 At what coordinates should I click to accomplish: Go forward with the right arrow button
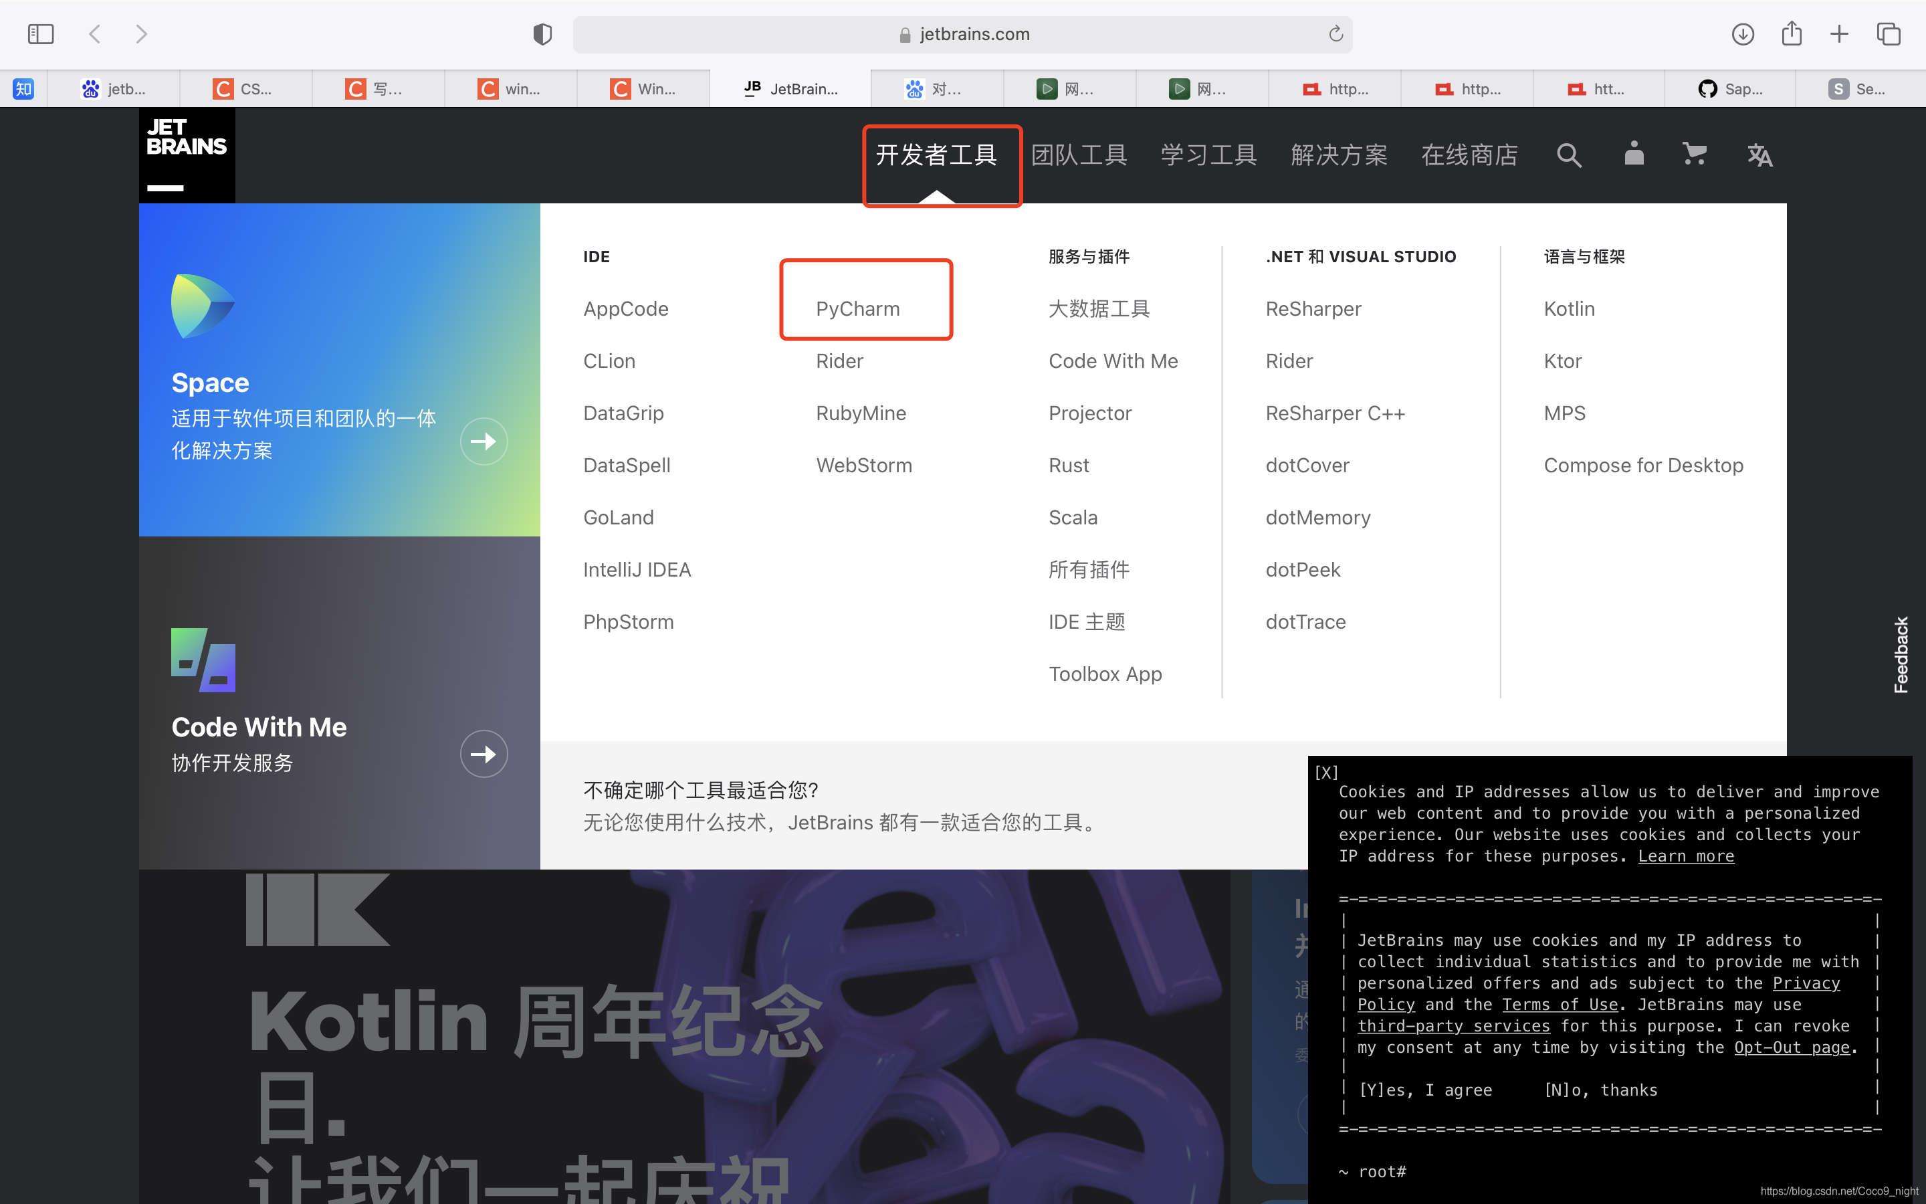coord(142,34)
